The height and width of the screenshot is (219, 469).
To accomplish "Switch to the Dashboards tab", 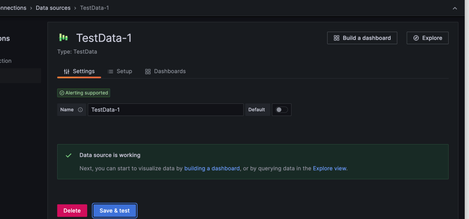I will coord(165,71).
